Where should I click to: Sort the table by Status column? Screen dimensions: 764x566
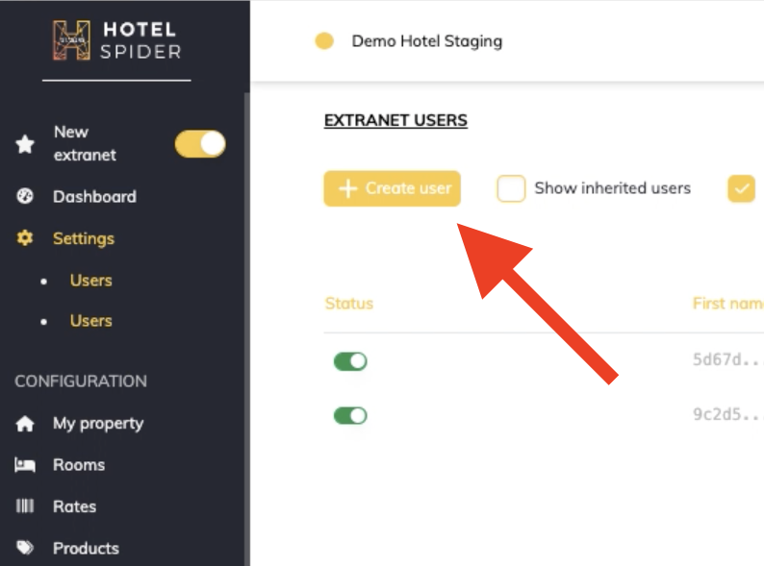click(348, 304)
